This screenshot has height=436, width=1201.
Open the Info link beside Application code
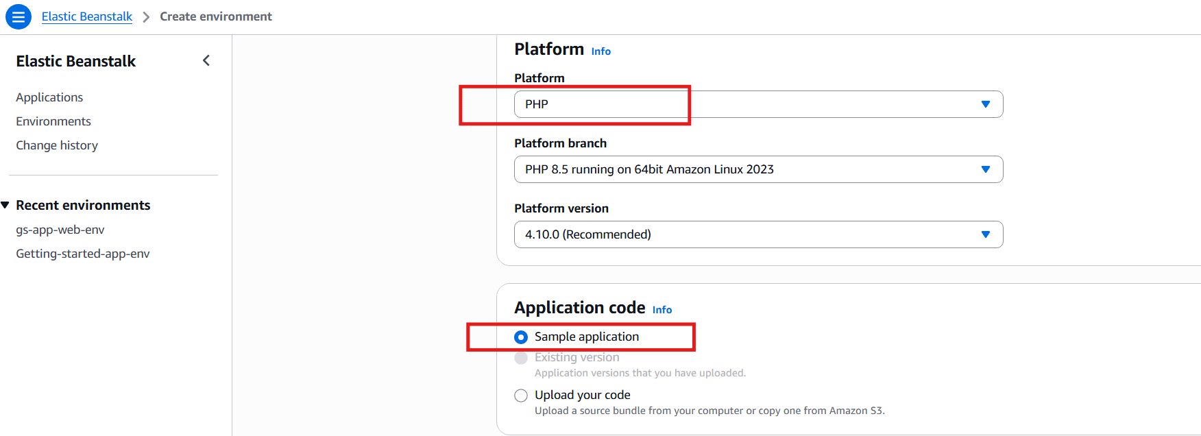(662, 310)
